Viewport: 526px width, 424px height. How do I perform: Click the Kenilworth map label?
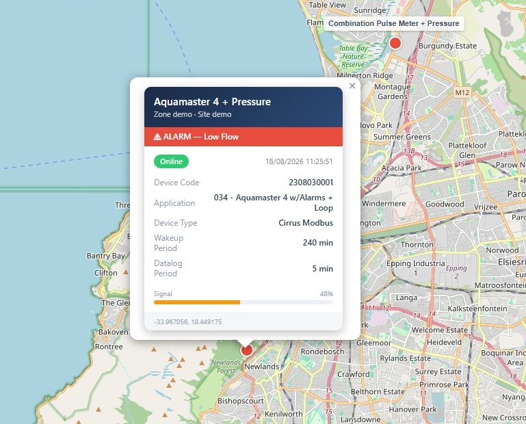pos(283,414)
